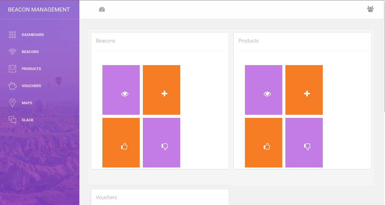Click the BEACON MANAGEMENT brand title
This screenshot has height=205, width=385.
(39, 10)
